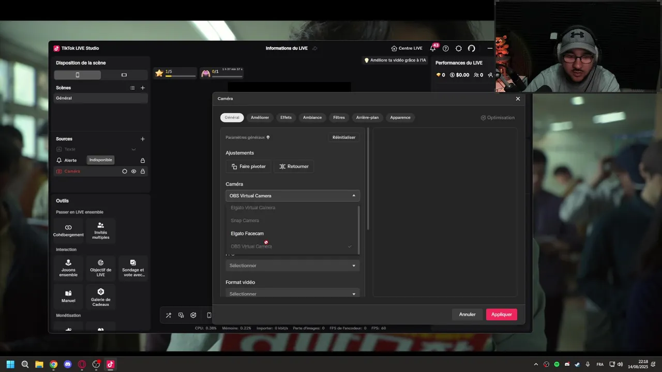The image size is (662, 372).
Task: Toggle lock on Alerte source
Action: pos(143,160)
